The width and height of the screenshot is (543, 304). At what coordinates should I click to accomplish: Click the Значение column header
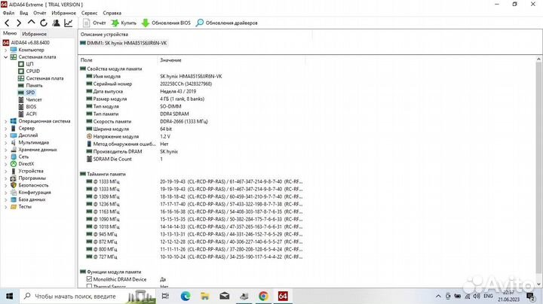(170, 60)
